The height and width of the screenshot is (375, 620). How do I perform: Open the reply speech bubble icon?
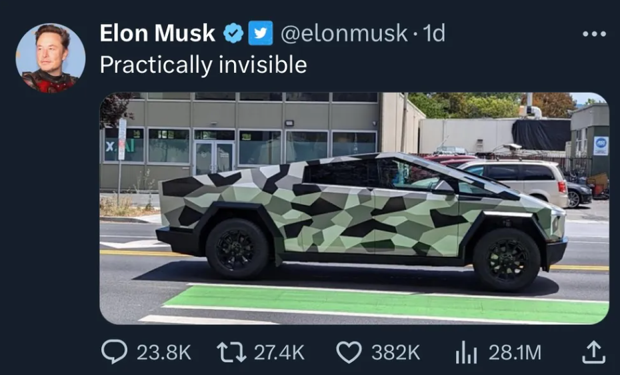click(114, 352)
